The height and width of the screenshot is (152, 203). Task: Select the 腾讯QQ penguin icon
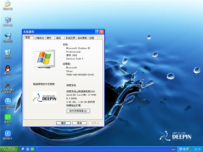pyautogui.click(x=8, y=70)
